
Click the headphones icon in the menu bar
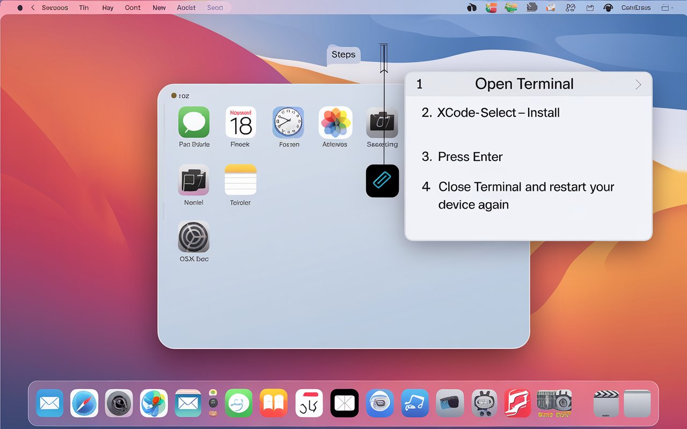click(608, 8)
